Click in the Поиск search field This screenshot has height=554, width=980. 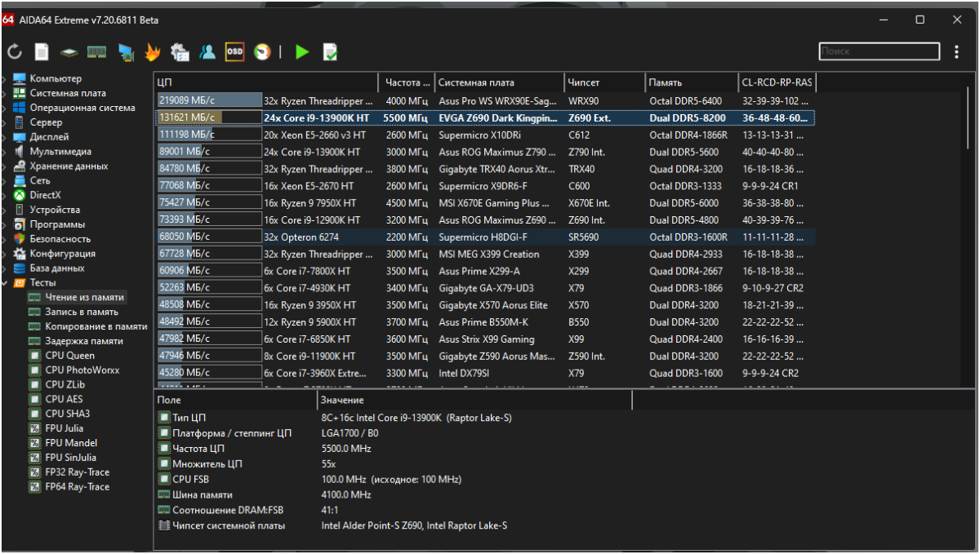[x=879, y=51]
